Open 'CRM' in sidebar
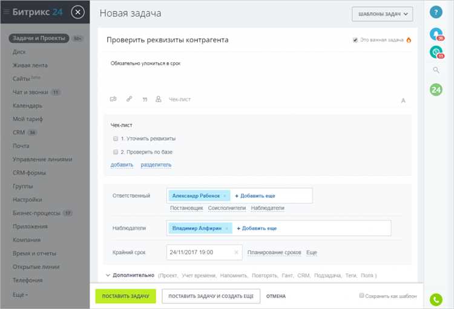Viewport: 454px width, 309px height. pyautogui.click(x=19, y=132)
